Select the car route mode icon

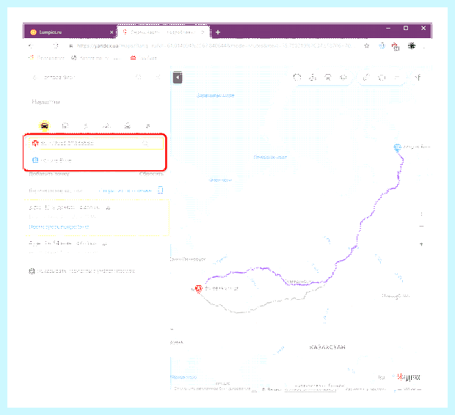tap(44, 126)
